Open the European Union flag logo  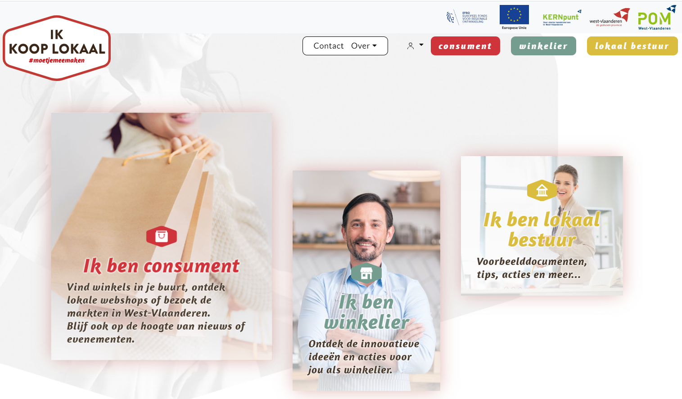pos(514,17)
